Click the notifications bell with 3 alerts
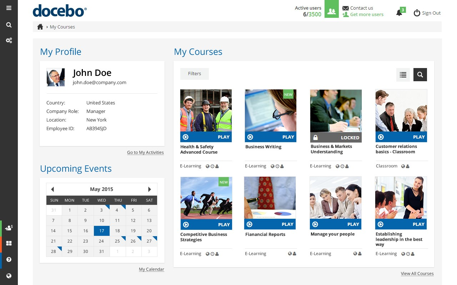Image resolution: width=457 pixels, height=285 pixels. coord(399,12)
